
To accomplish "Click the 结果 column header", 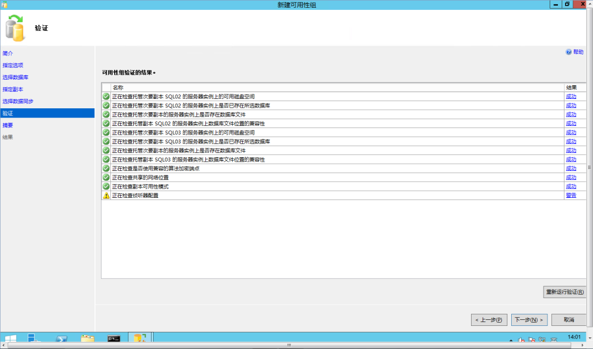I will [x=574, y=87].
